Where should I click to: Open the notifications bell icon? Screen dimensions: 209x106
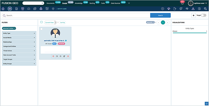(x=182, y=4)
